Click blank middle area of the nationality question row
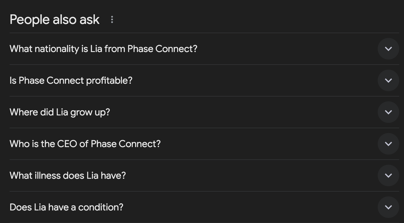Viewport: 404px width, 223px height. pos(287,49)
